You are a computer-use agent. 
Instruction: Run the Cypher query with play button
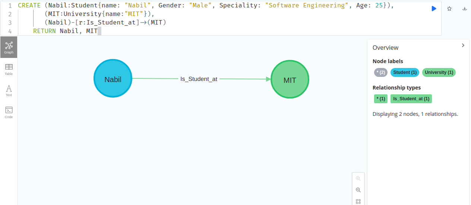point(434,9)
